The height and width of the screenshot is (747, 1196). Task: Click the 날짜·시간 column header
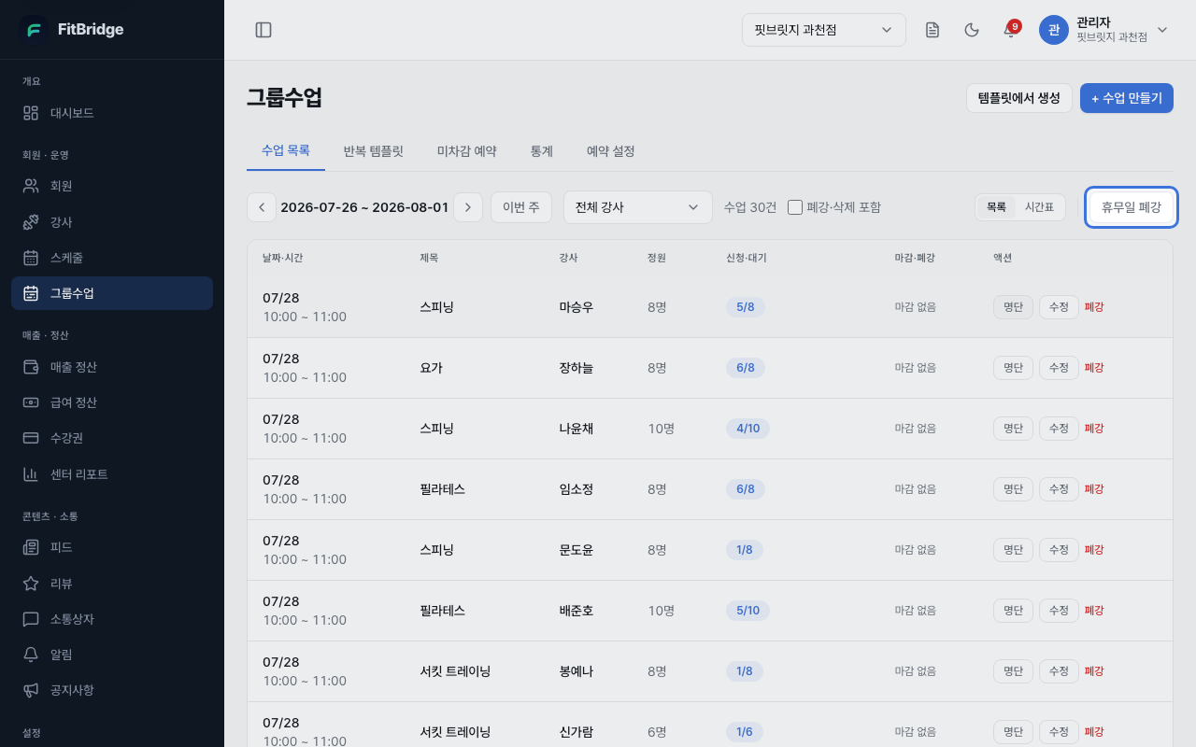[x=282, y=258]
